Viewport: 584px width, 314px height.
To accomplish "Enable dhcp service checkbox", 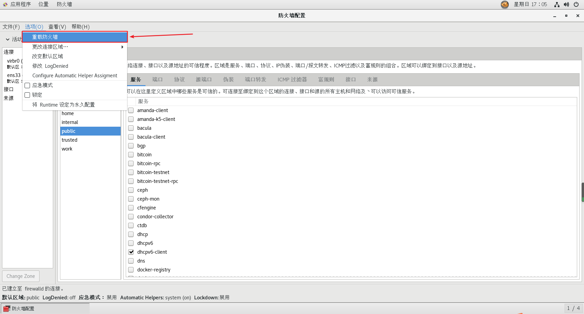I will coord(131,234).
